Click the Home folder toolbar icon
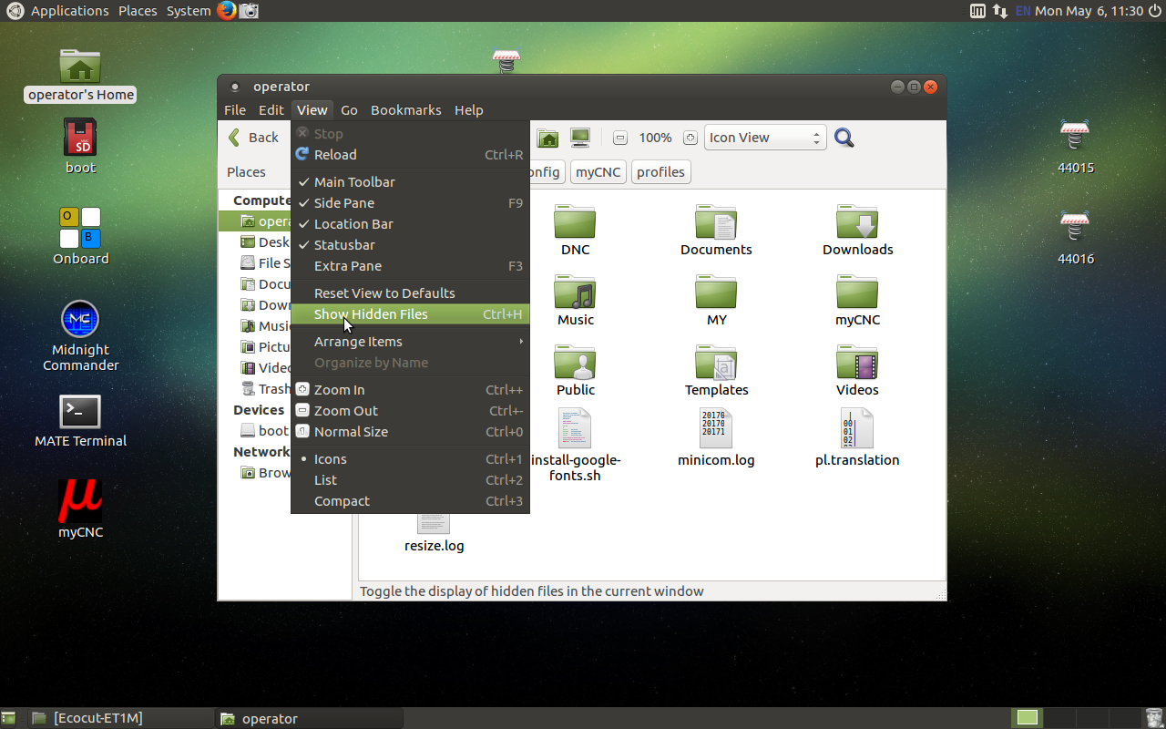1166x729 pixels. [x=547, y=138]
